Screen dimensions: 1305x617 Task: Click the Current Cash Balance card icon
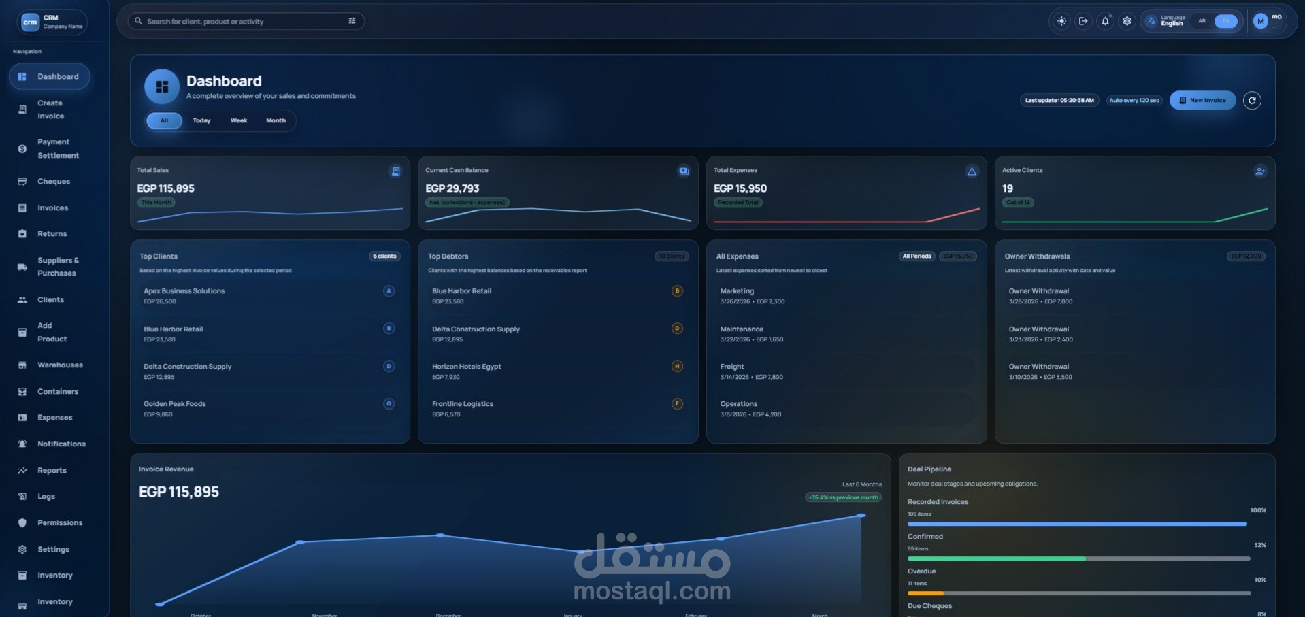point(684,171)
